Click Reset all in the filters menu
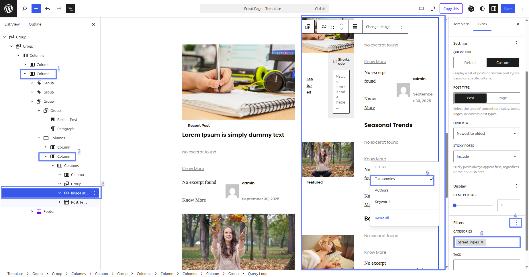529x277 pixels. point(382,218)
